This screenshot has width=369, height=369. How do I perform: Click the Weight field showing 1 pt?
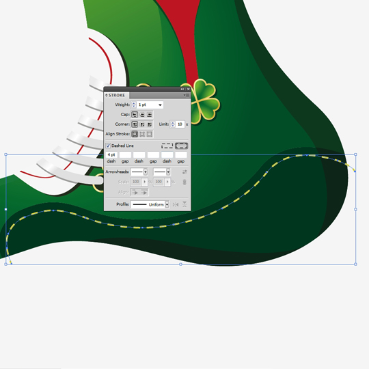[x=147, y=105]
